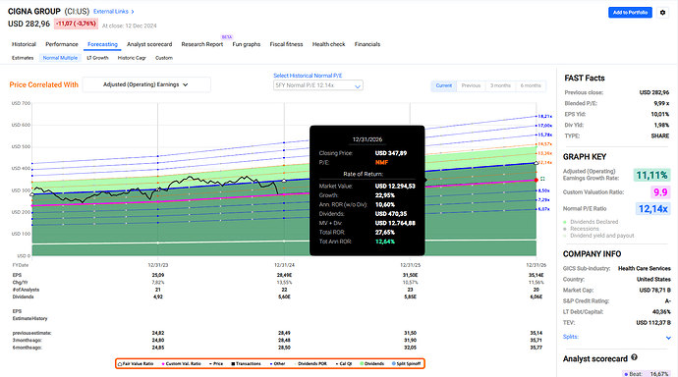Screen dimensions: 678x377
Task: Click EPS estimate 35,14E for 12/31/26
Action: (x=536, y=275)
